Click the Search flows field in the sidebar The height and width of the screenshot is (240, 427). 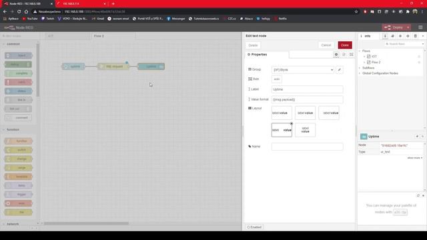pos(404,44)
